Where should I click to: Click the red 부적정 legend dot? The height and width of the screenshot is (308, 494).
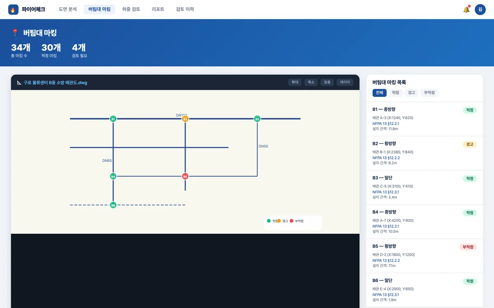pyautogui.click(x=291, y=221)
